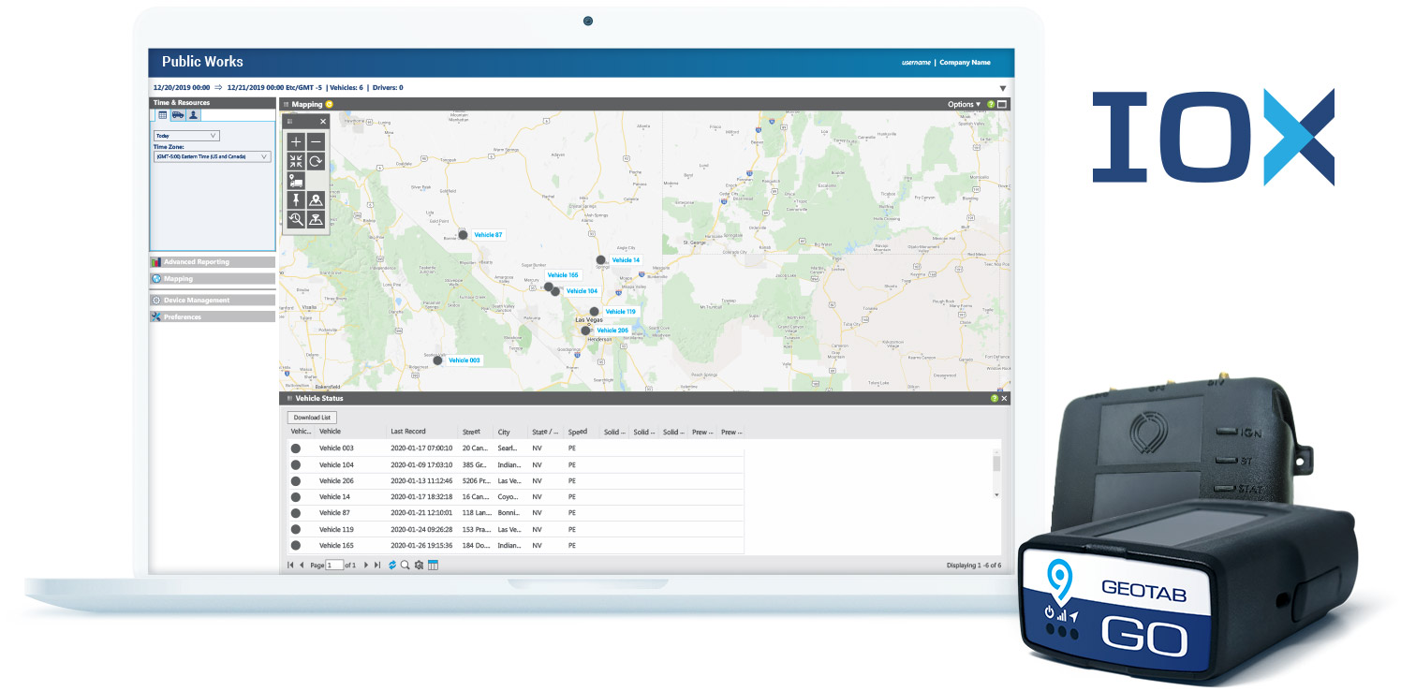Click Vehicle 003 label on map

pyautogui.click(x=465, y=360)
